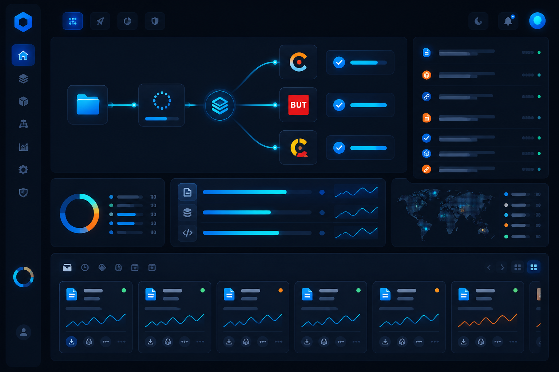Open the blue document list row
The height and width of the screenshot is (372, 559).
click(x=481, y=53)
